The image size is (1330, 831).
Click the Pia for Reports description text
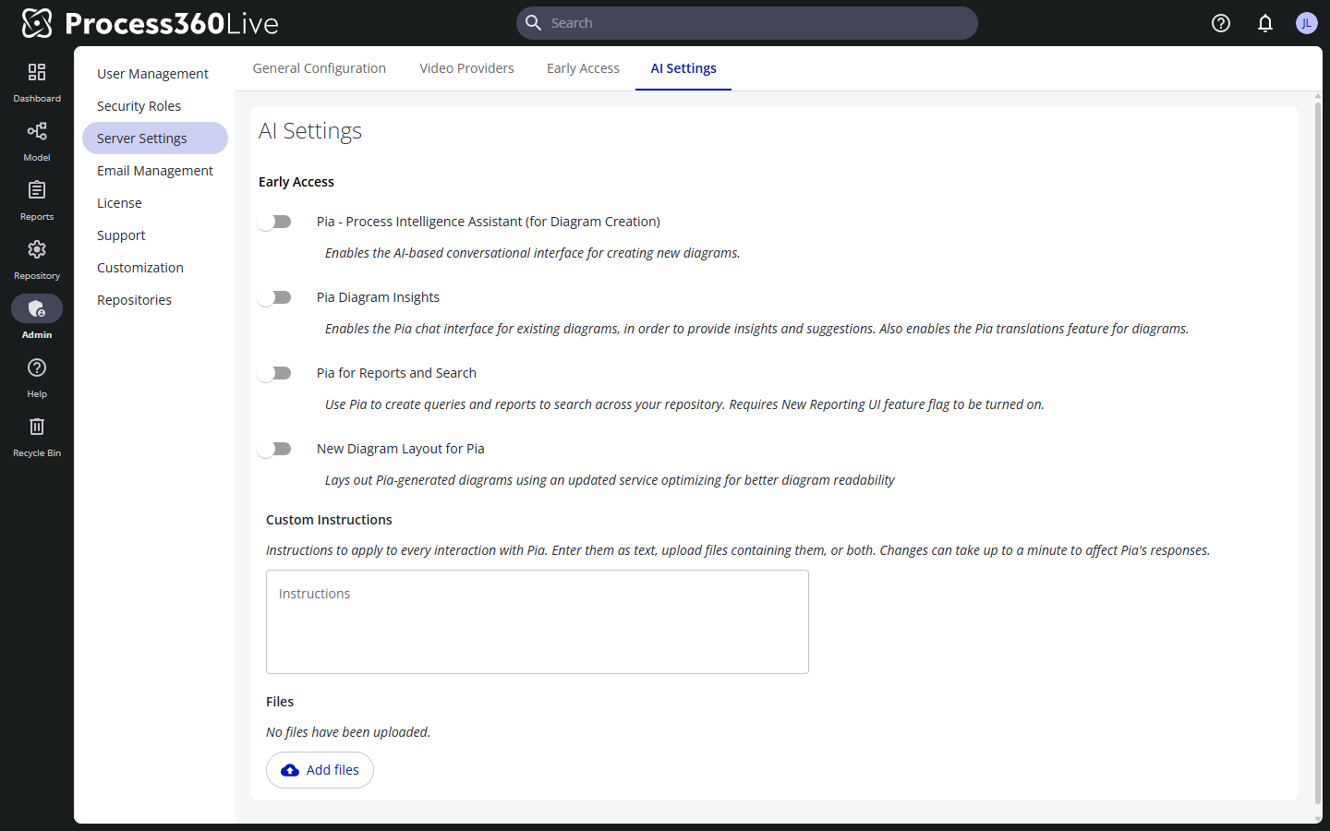pos(684,404)
